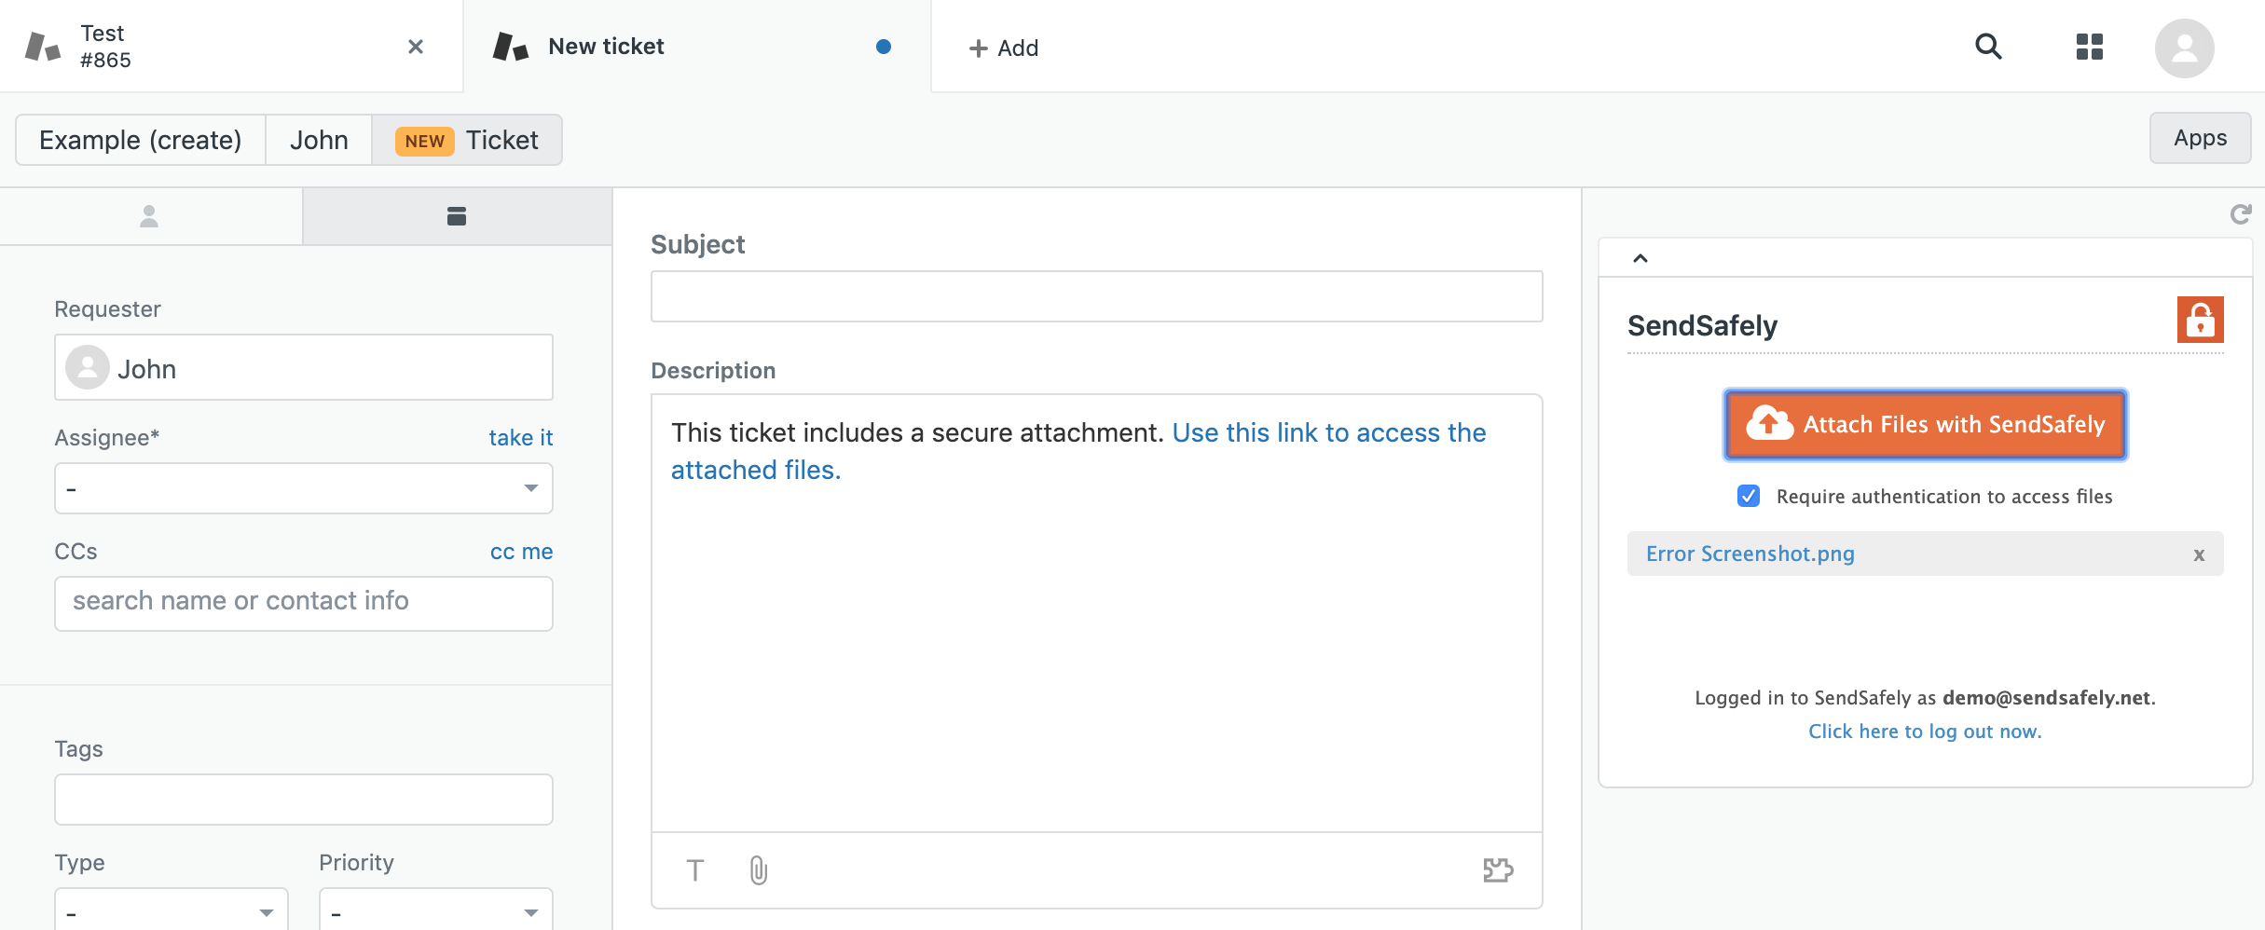Screen dimensions: 2265x930
Task: Click the user avatar in the top-right corner
Action: pyautogui.click(x=2185, y=47)
